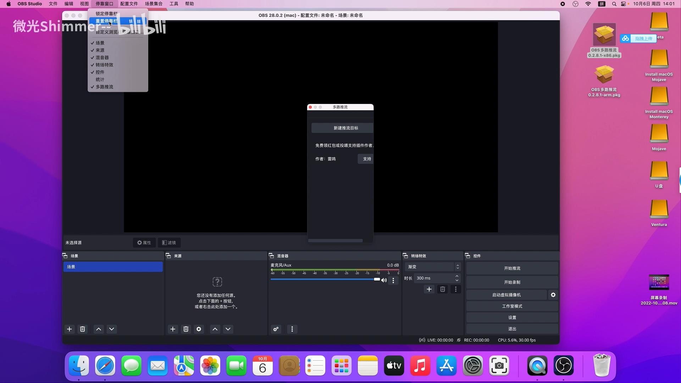Screen dimensions: 681x383
Task: Undock the 控件 panel float icon
Action: point(467,256)
